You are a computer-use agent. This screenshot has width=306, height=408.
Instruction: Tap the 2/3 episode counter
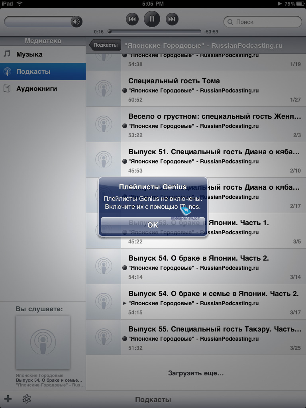pos(297,135)
